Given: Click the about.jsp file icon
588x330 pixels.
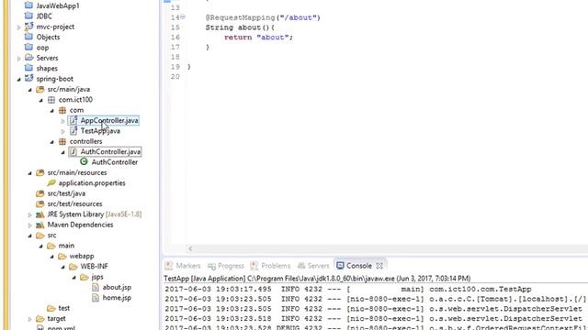Looking at the screenshot, I should point(96,287).
